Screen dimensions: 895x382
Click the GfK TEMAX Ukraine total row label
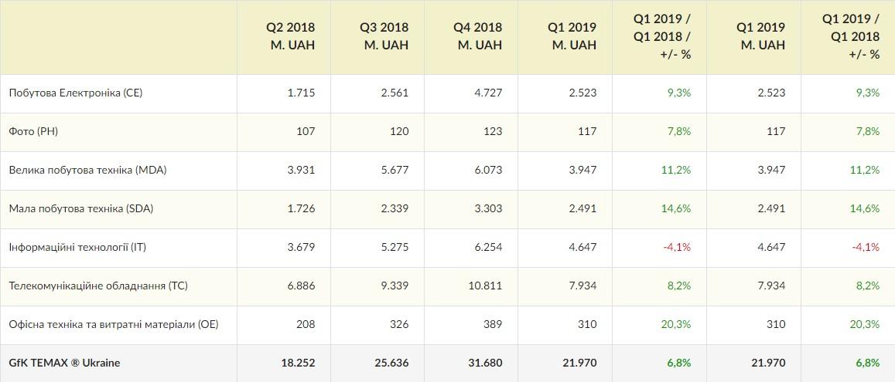tap(64, 363)
